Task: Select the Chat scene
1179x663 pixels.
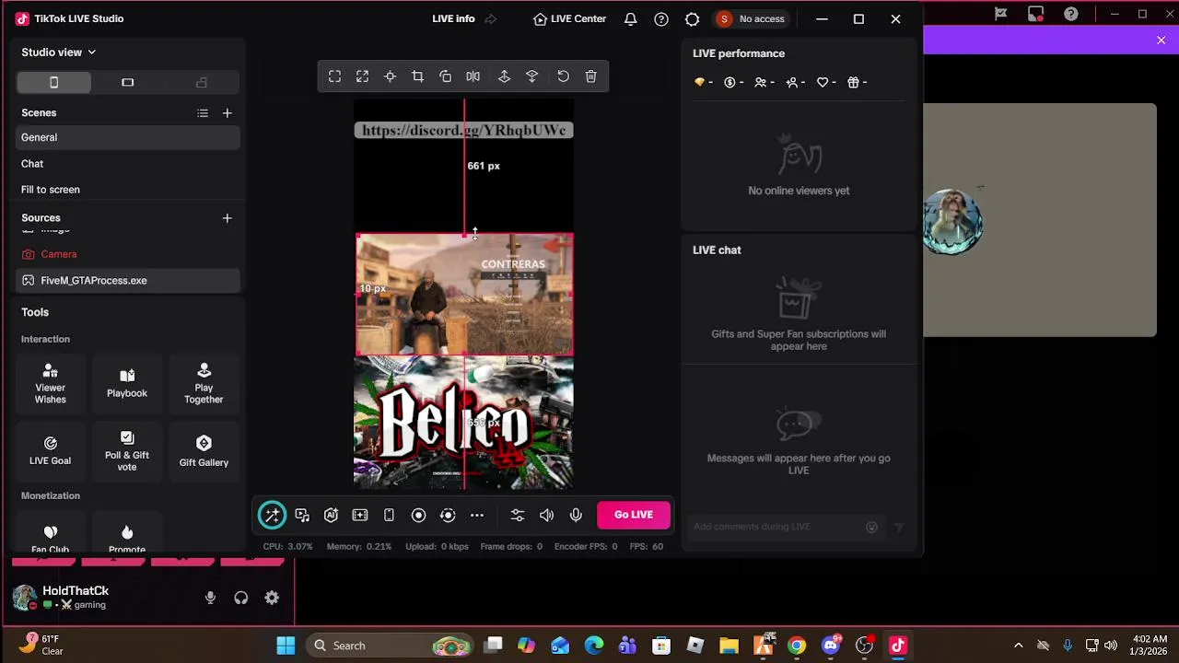Action: pos(128,164)
